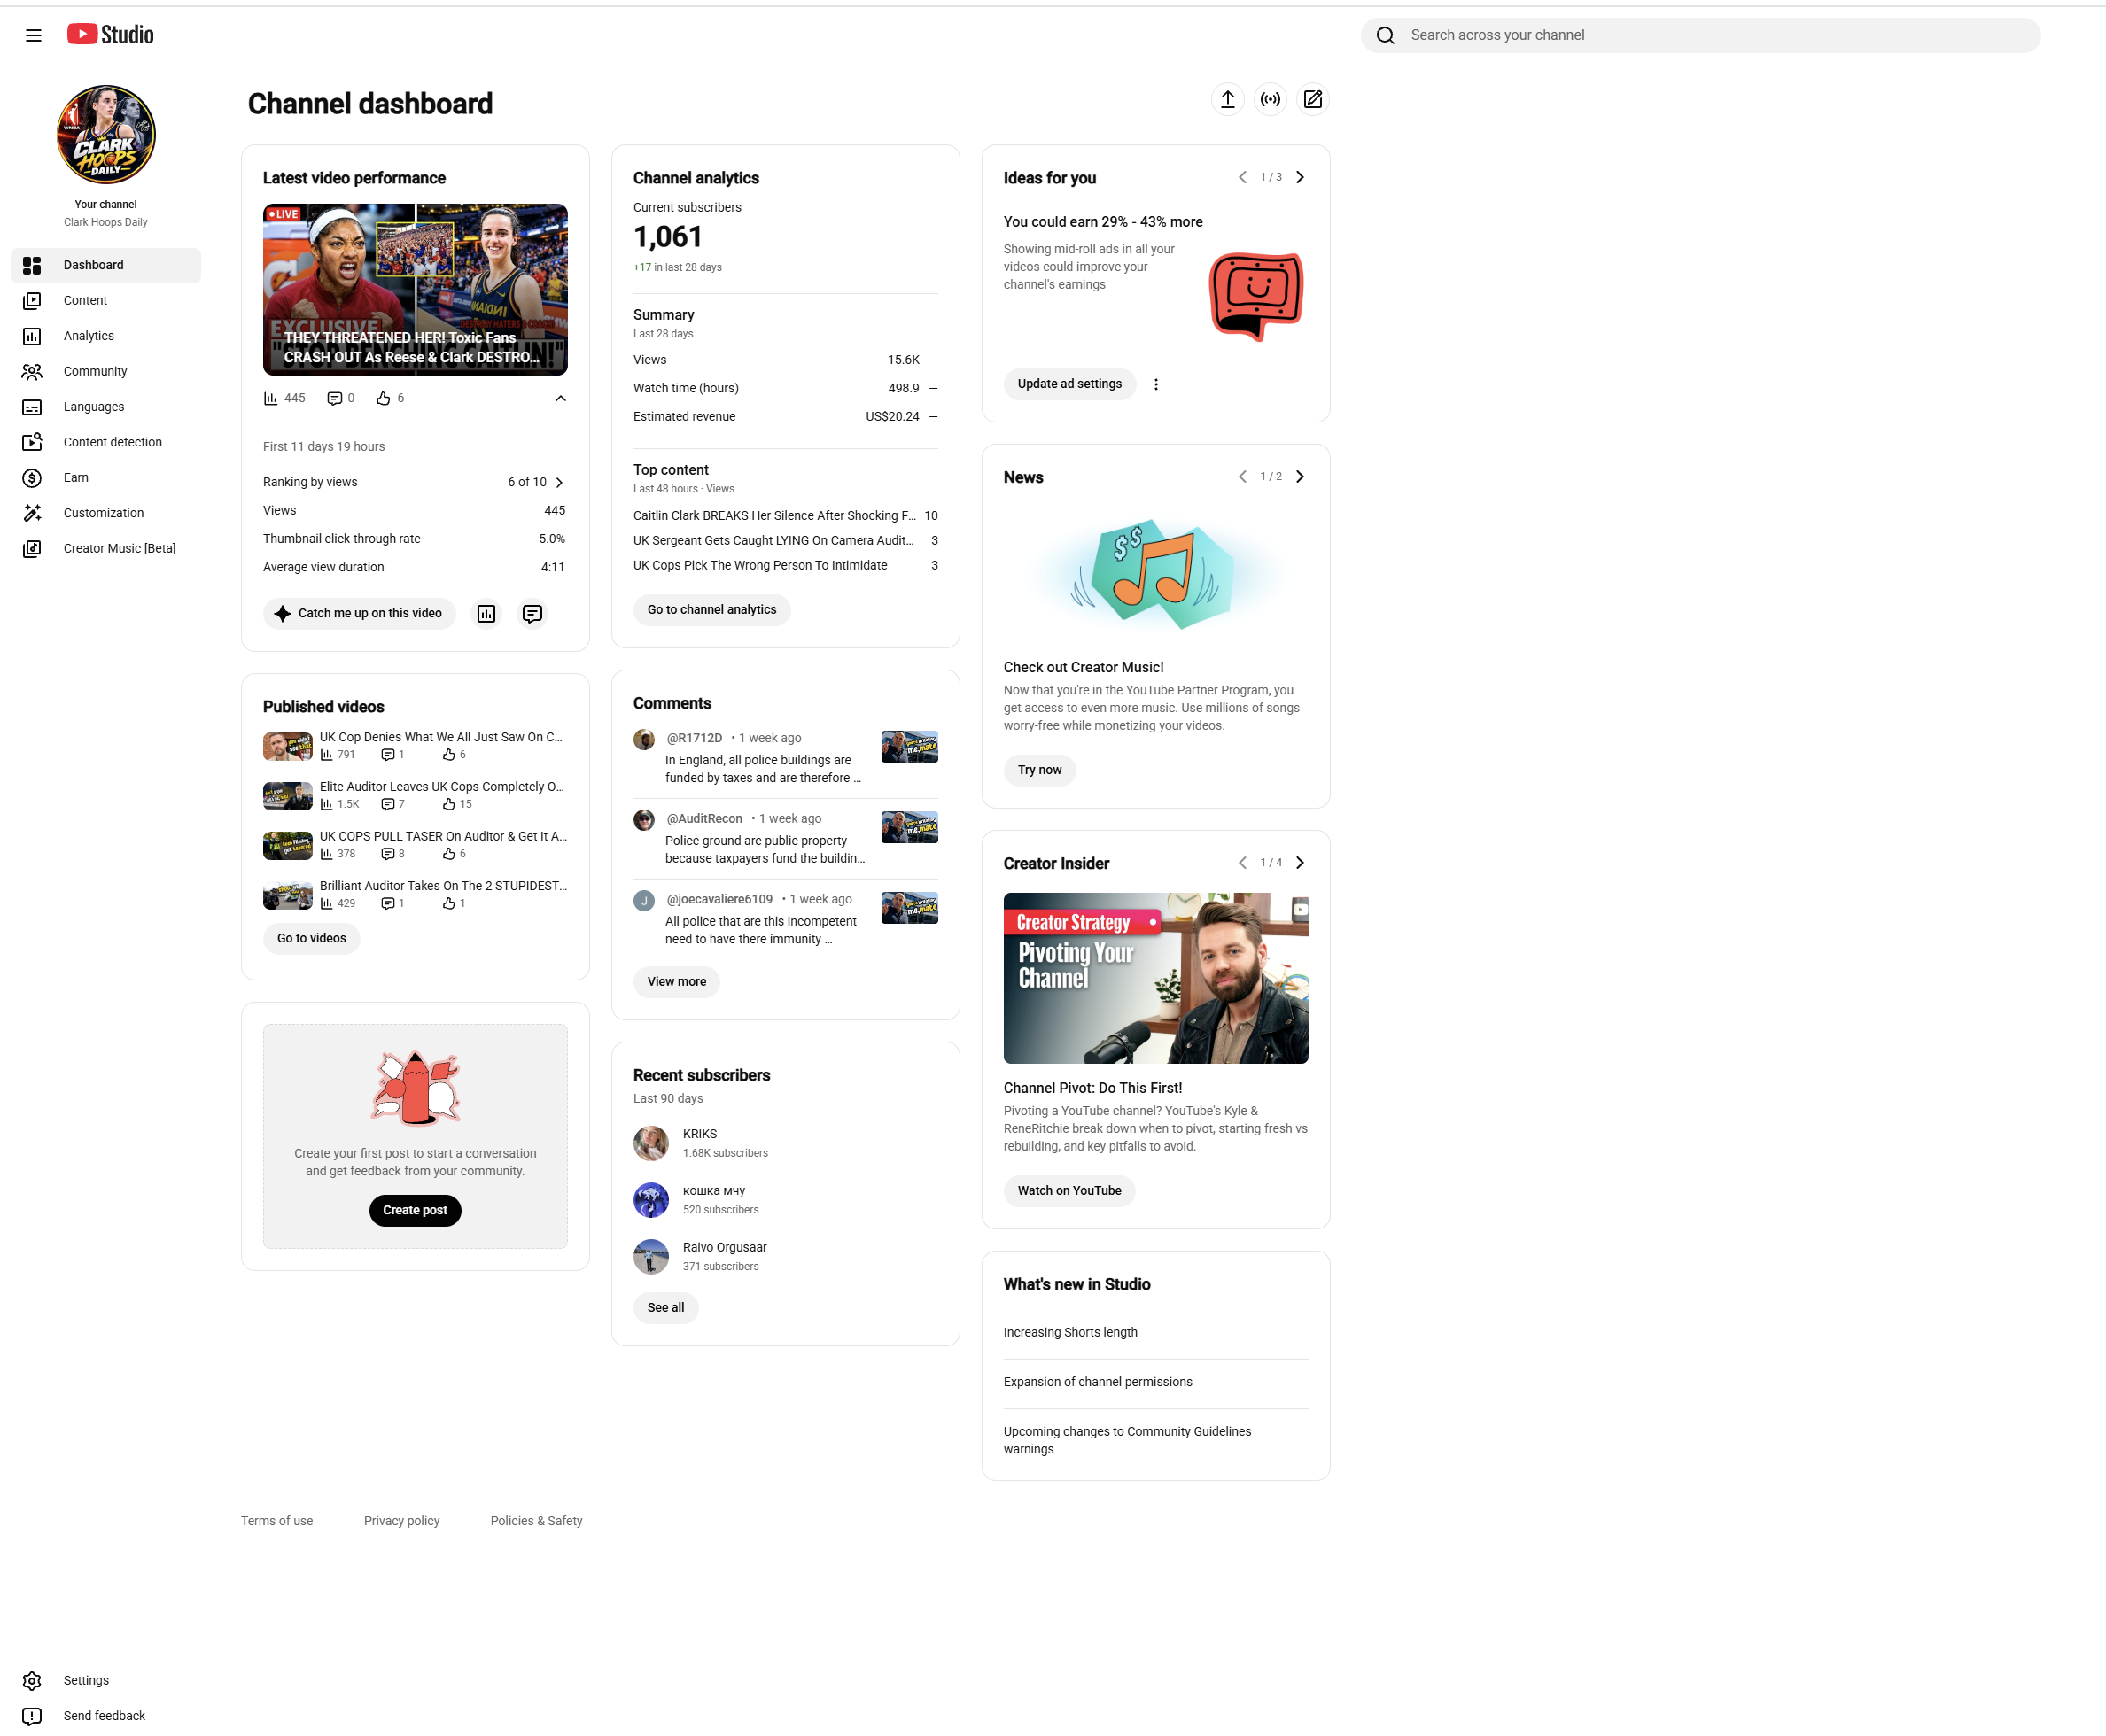Click the Create post button
2106x1736 pixels.
(416, 1211)
